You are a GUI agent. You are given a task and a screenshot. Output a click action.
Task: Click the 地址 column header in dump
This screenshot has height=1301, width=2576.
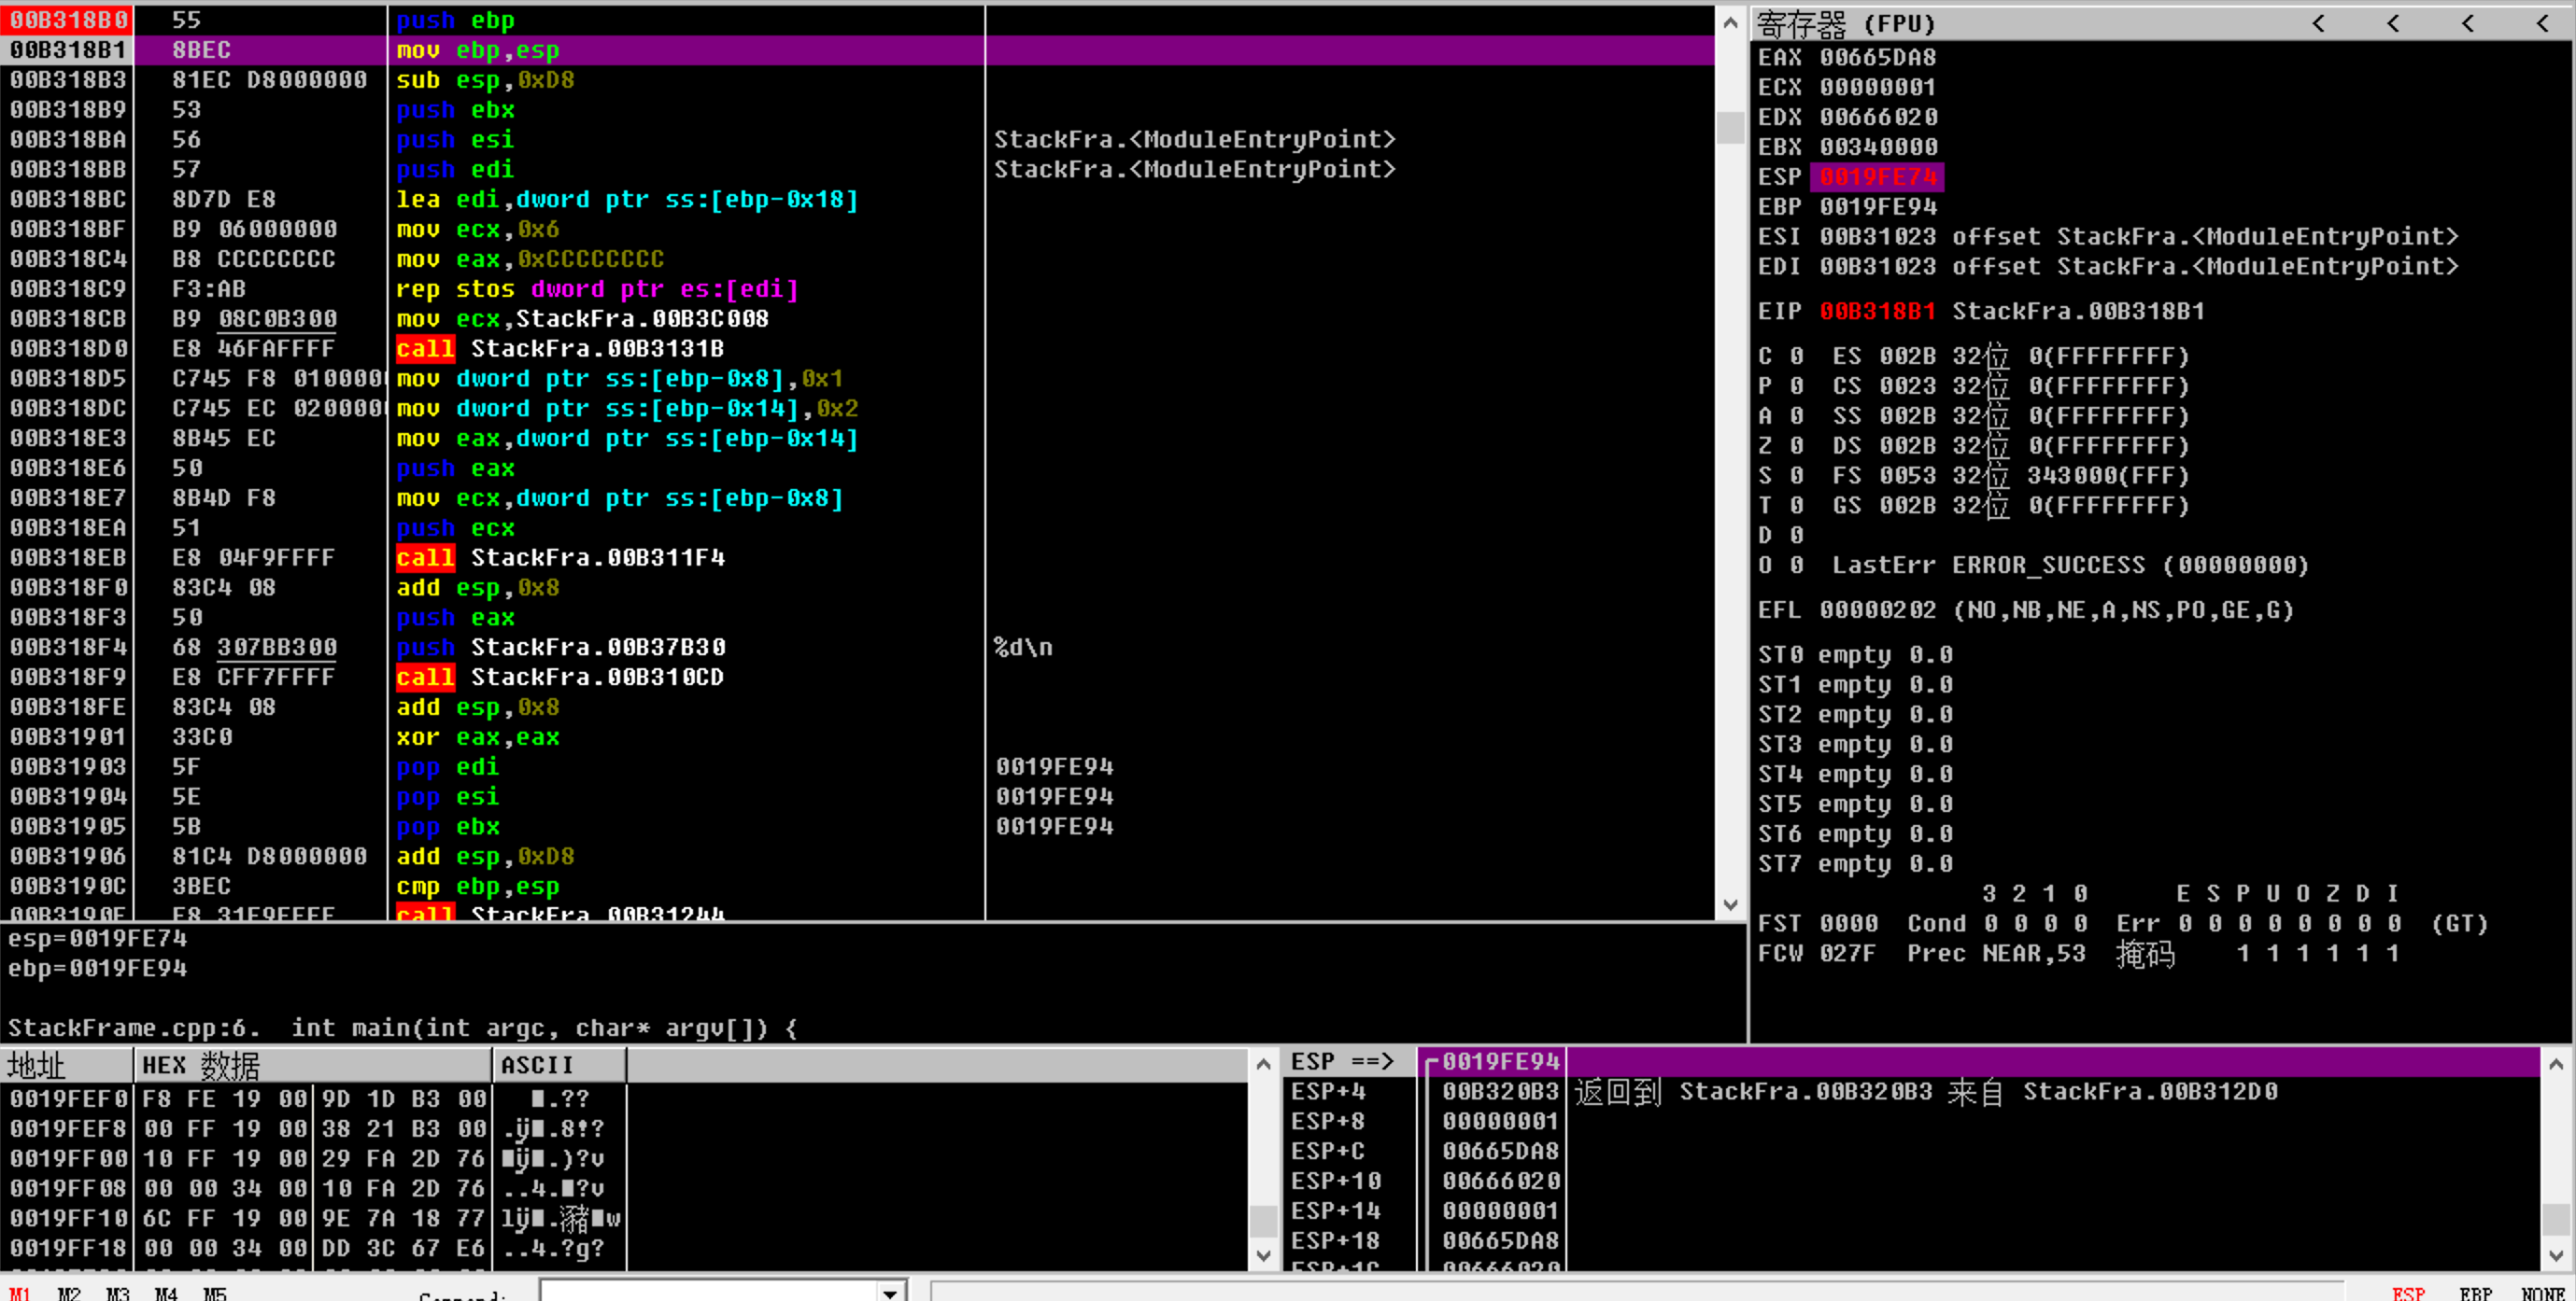click(x=67, y=1065)
